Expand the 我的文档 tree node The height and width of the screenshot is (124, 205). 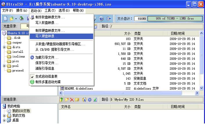click(x=4, y=116)
